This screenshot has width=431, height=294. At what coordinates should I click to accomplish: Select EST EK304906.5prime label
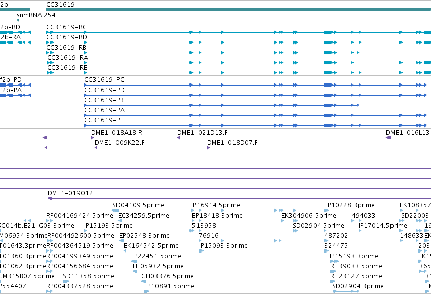point(308,216)
